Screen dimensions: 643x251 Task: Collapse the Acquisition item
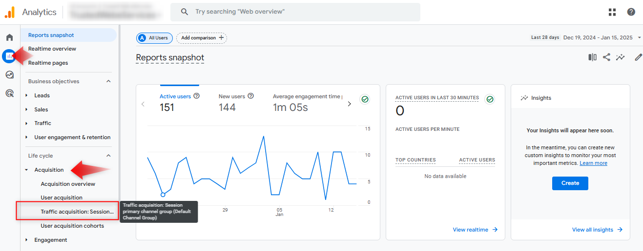(x=26, y=170)
